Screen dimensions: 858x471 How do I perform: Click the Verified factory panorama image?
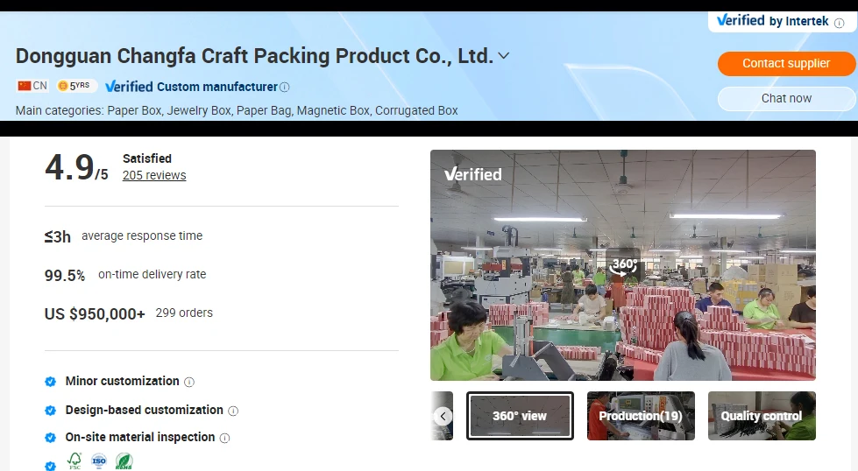(x=623, y=265)
